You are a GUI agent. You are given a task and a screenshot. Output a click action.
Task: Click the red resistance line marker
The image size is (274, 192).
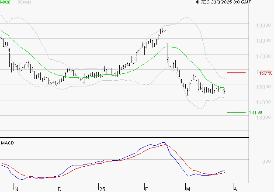(x=236, y=73)
